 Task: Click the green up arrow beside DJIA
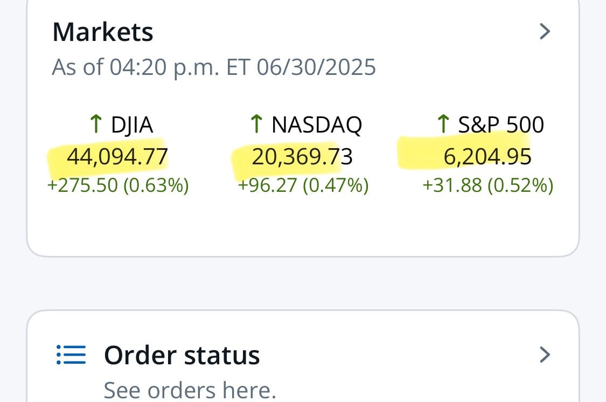tap(95, 124)
